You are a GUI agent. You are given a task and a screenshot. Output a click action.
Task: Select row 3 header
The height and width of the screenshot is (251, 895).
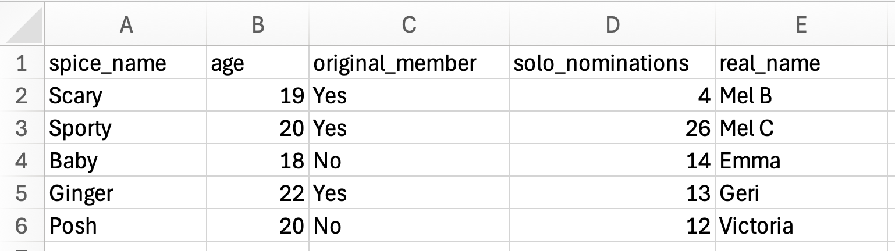coord(22,128)
